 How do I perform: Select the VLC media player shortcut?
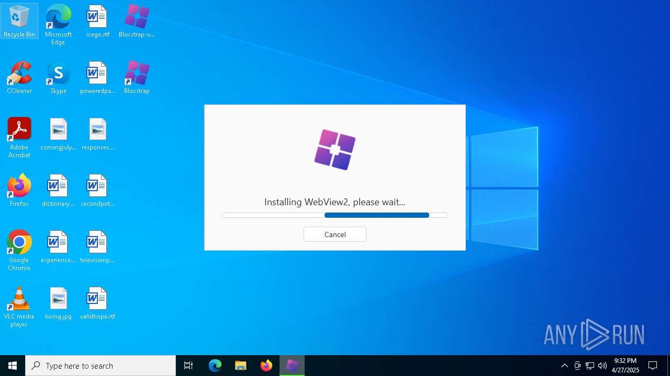[19, 307]
